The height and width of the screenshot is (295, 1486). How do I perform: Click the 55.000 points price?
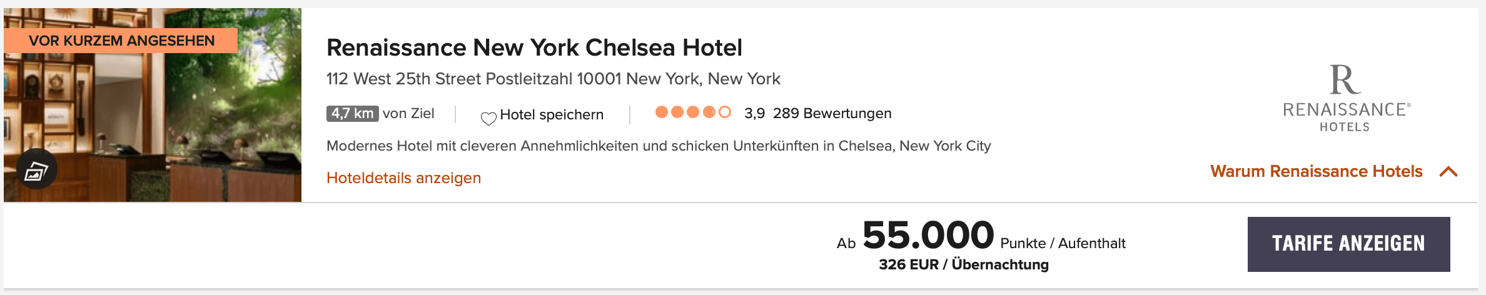pyautogui.click(x=927, y=236)
